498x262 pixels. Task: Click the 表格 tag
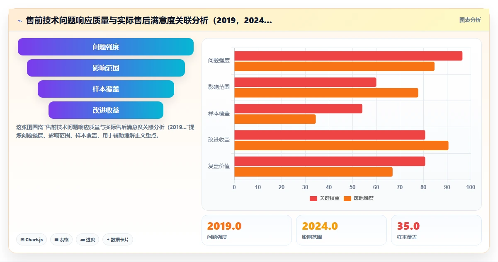61,240
